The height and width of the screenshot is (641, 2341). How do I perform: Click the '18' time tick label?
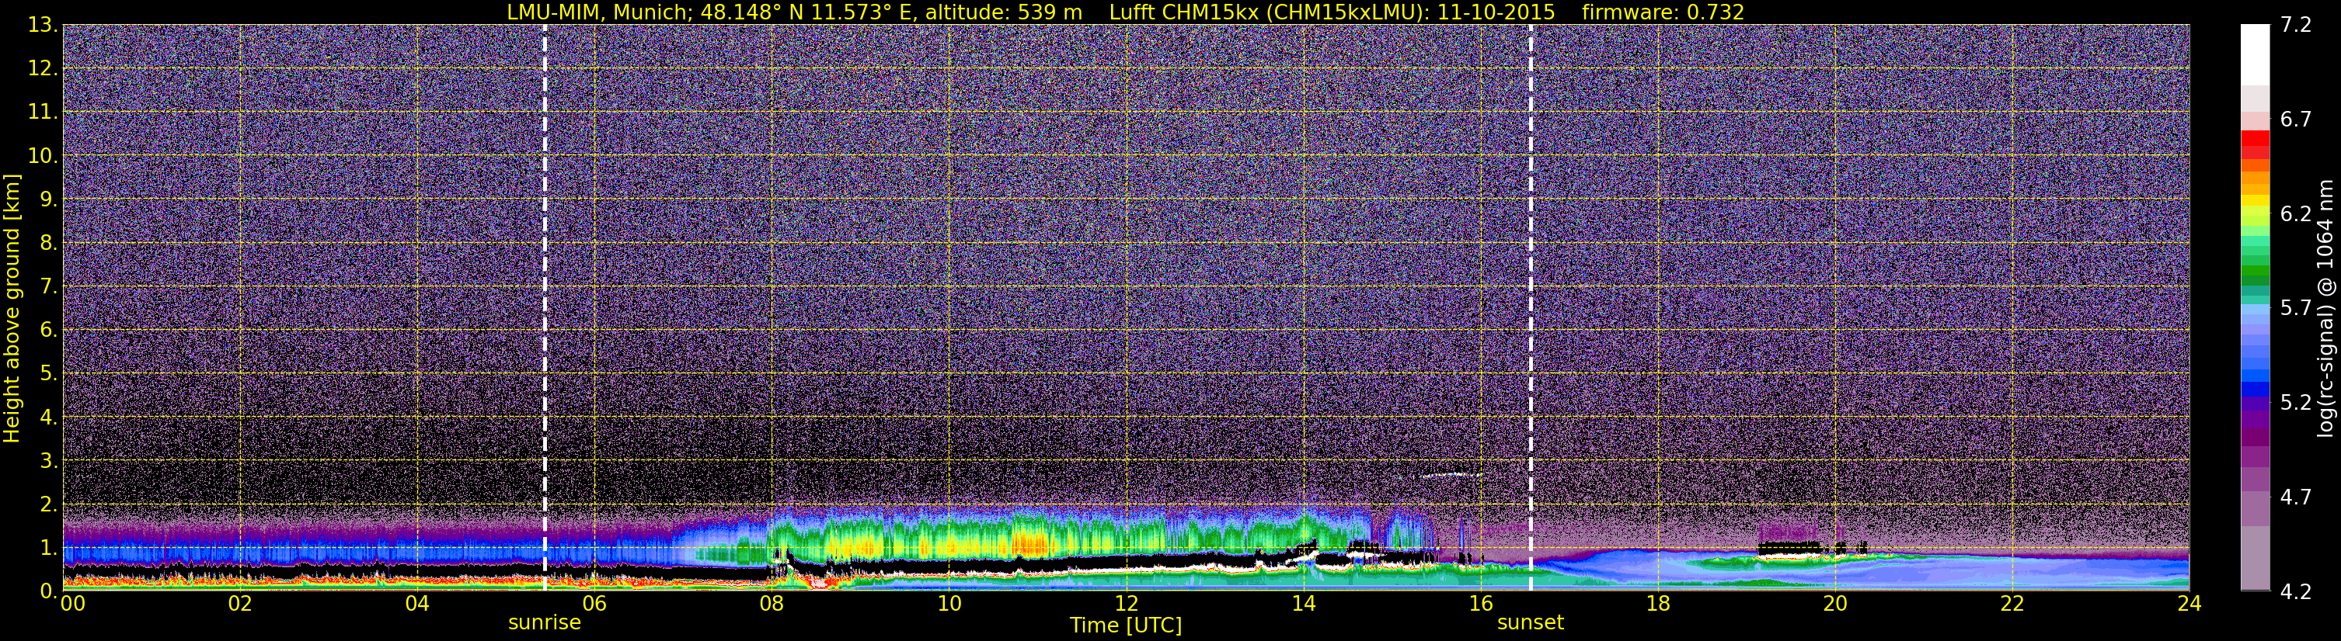[1657, 604]
